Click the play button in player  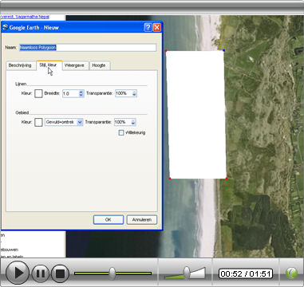(18, 273)
